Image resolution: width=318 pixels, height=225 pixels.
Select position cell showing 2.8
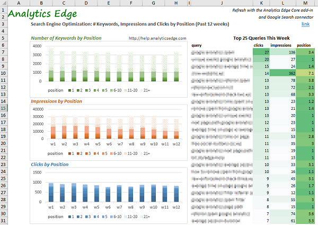click(305, 136)
